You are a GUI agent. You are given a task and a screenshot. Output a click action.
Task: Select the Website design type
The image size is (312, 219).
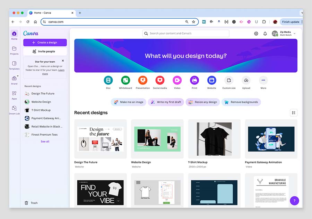(212, 80)
